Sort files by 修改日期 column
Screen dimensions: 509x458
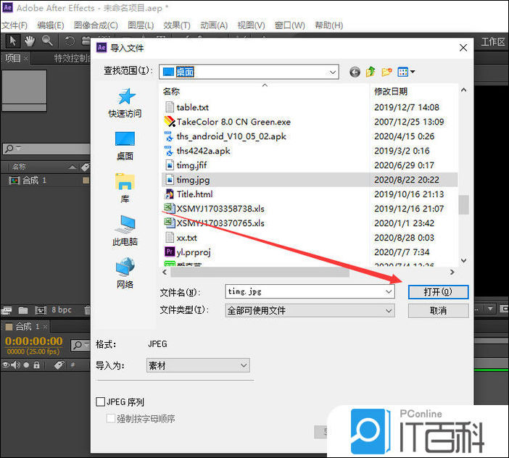tap(391, 92)
